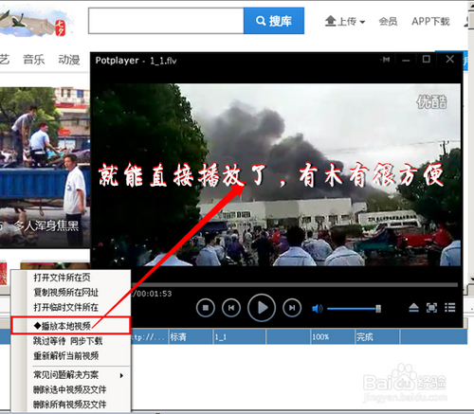This screenshot has width=474, height=414.
Task: Maximize the Potplayer window
Action: 427,59
